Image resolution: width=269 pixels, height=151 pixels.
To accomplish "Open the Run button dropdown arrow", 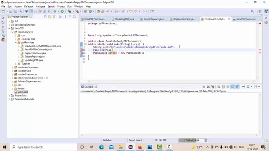I will (66, 11).
